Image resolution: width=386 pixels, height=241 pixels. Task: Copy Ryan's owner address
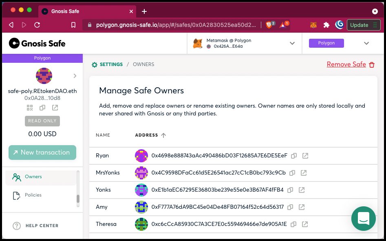(294, 156)
